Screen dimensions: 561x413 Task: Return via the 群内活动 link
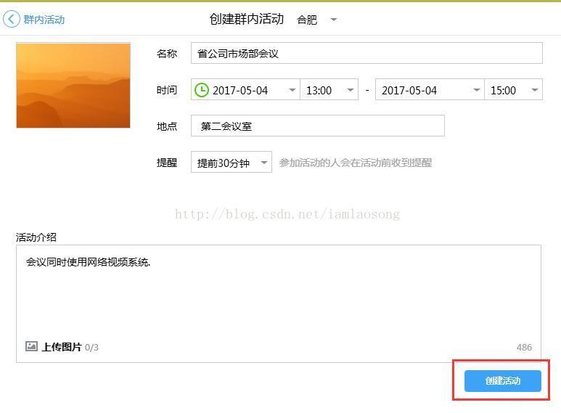pos(44,20)
